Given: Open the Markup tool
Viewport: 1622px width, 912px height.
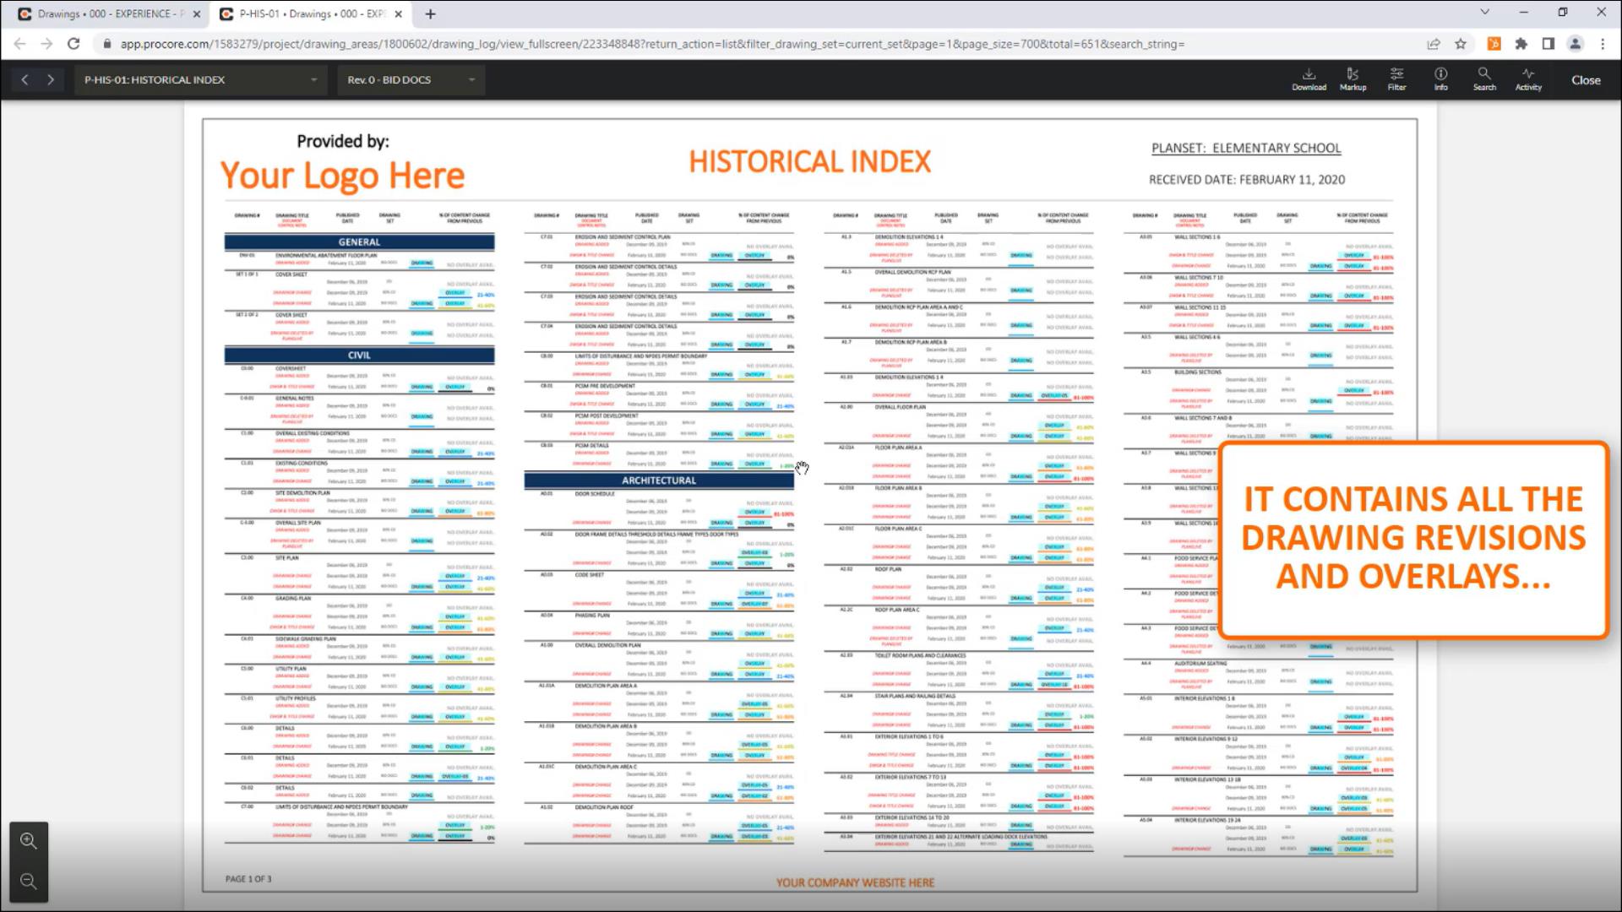Looking at the screenshot, I should (1353, 79).
